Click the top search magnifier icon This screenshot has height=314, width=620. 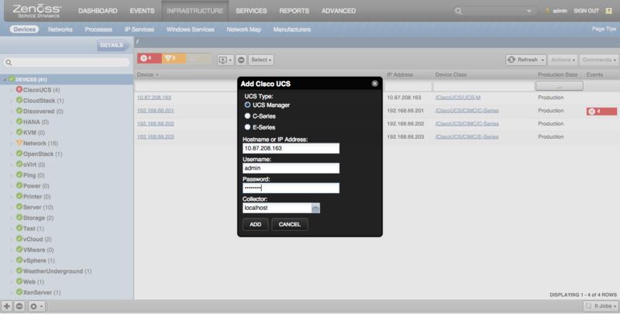(x=458, y=11)
